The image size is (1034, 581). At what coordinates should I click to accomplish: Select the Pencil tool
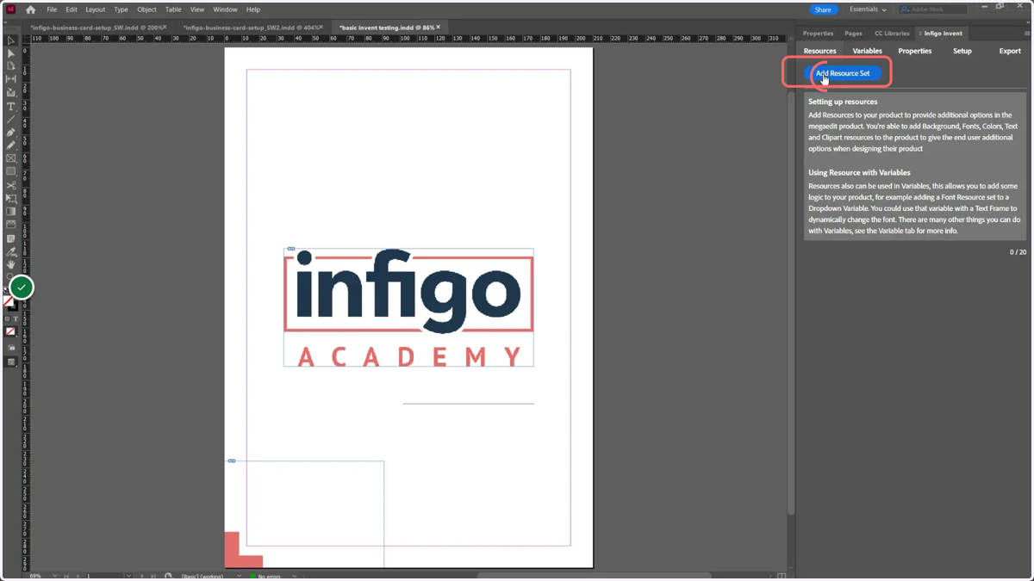(x=11, y=145)
